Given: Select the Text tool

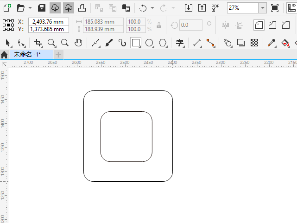Looking at the screenshot, I should (180, 43).
